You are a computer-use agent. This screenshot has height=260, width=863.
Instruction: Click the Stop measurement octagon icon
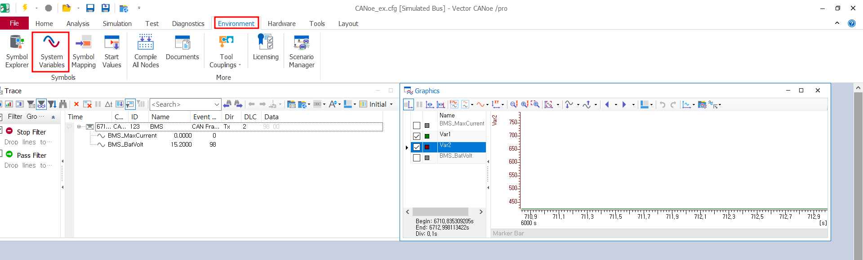point(49,8)
